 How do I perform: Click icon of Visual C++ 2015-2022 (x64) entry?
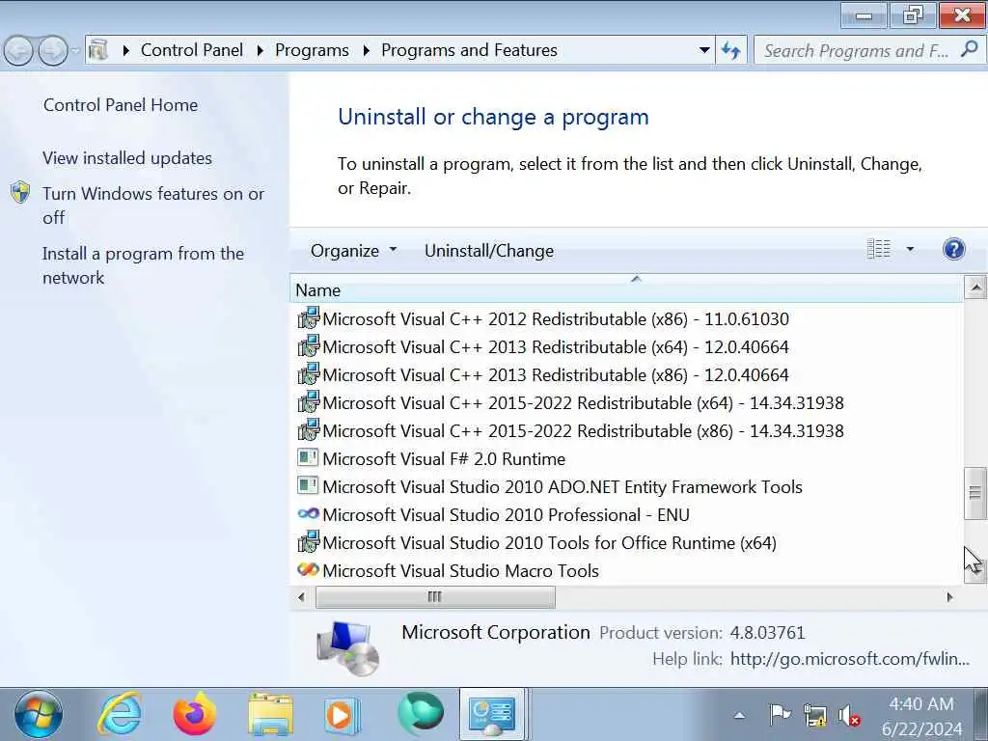point(308,402)
